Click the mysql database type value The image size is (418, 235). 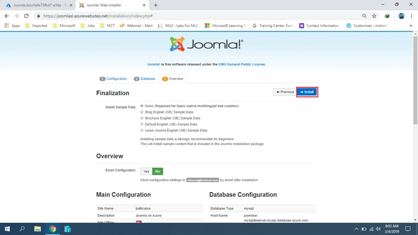(248, 208)
